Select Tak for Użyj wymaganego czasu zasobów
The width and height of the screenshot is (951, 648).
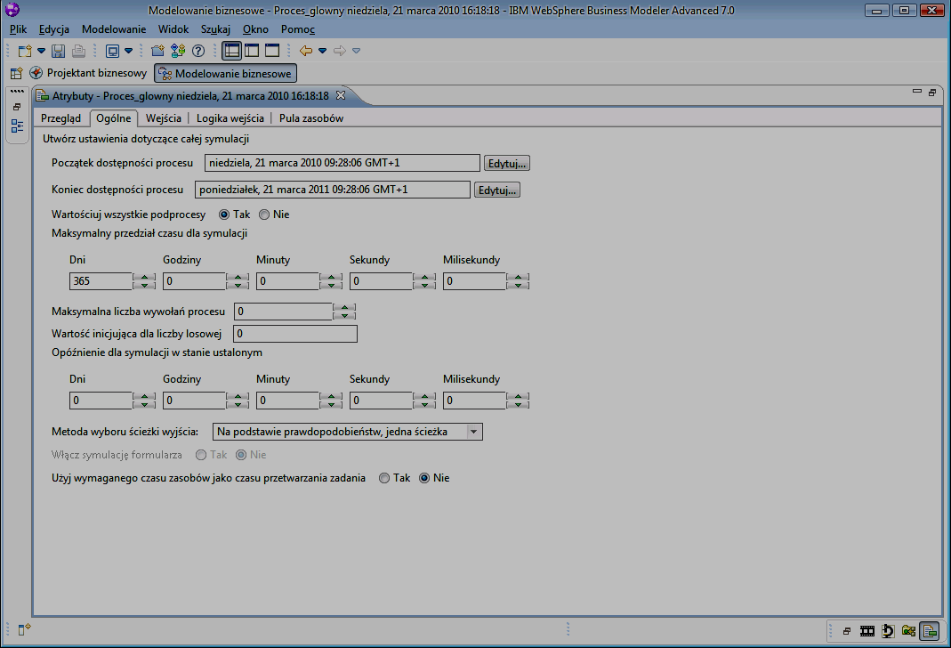pyautogui.click(x=384, y=478)
